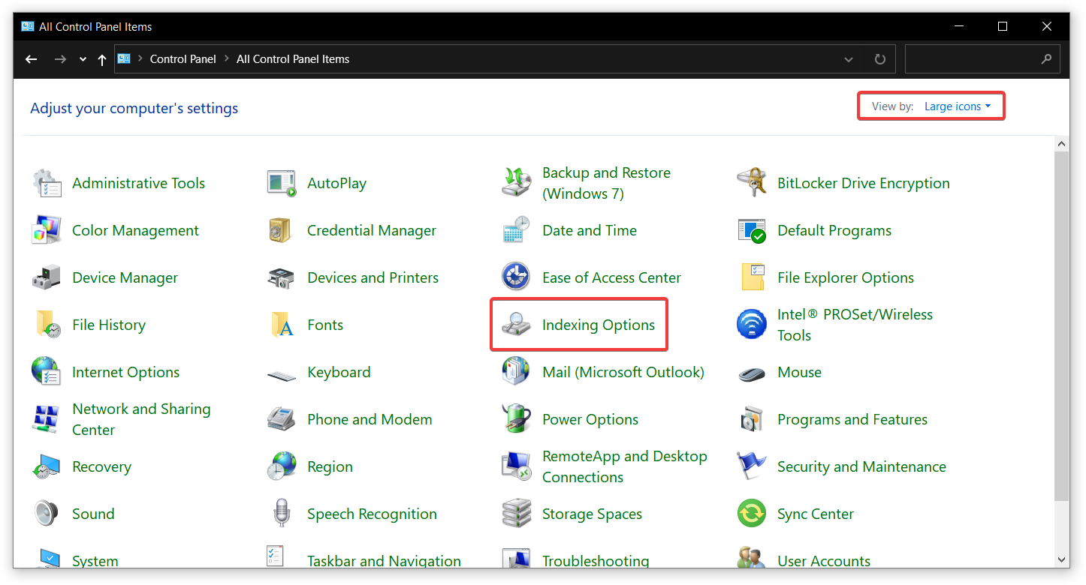1086x585 pixels.
Task: Open the Programs and Features link
Action: 852,419
